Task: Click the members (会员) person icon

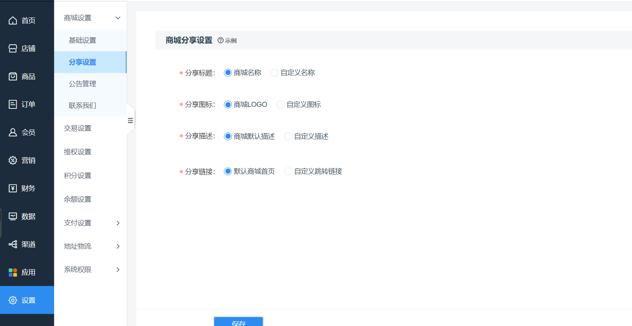Action: (x=13, y=132)
